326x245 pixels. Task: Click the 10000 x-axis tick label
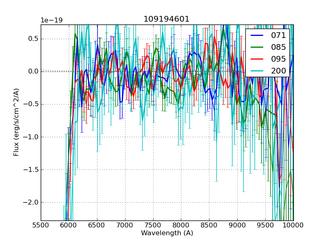293,225
